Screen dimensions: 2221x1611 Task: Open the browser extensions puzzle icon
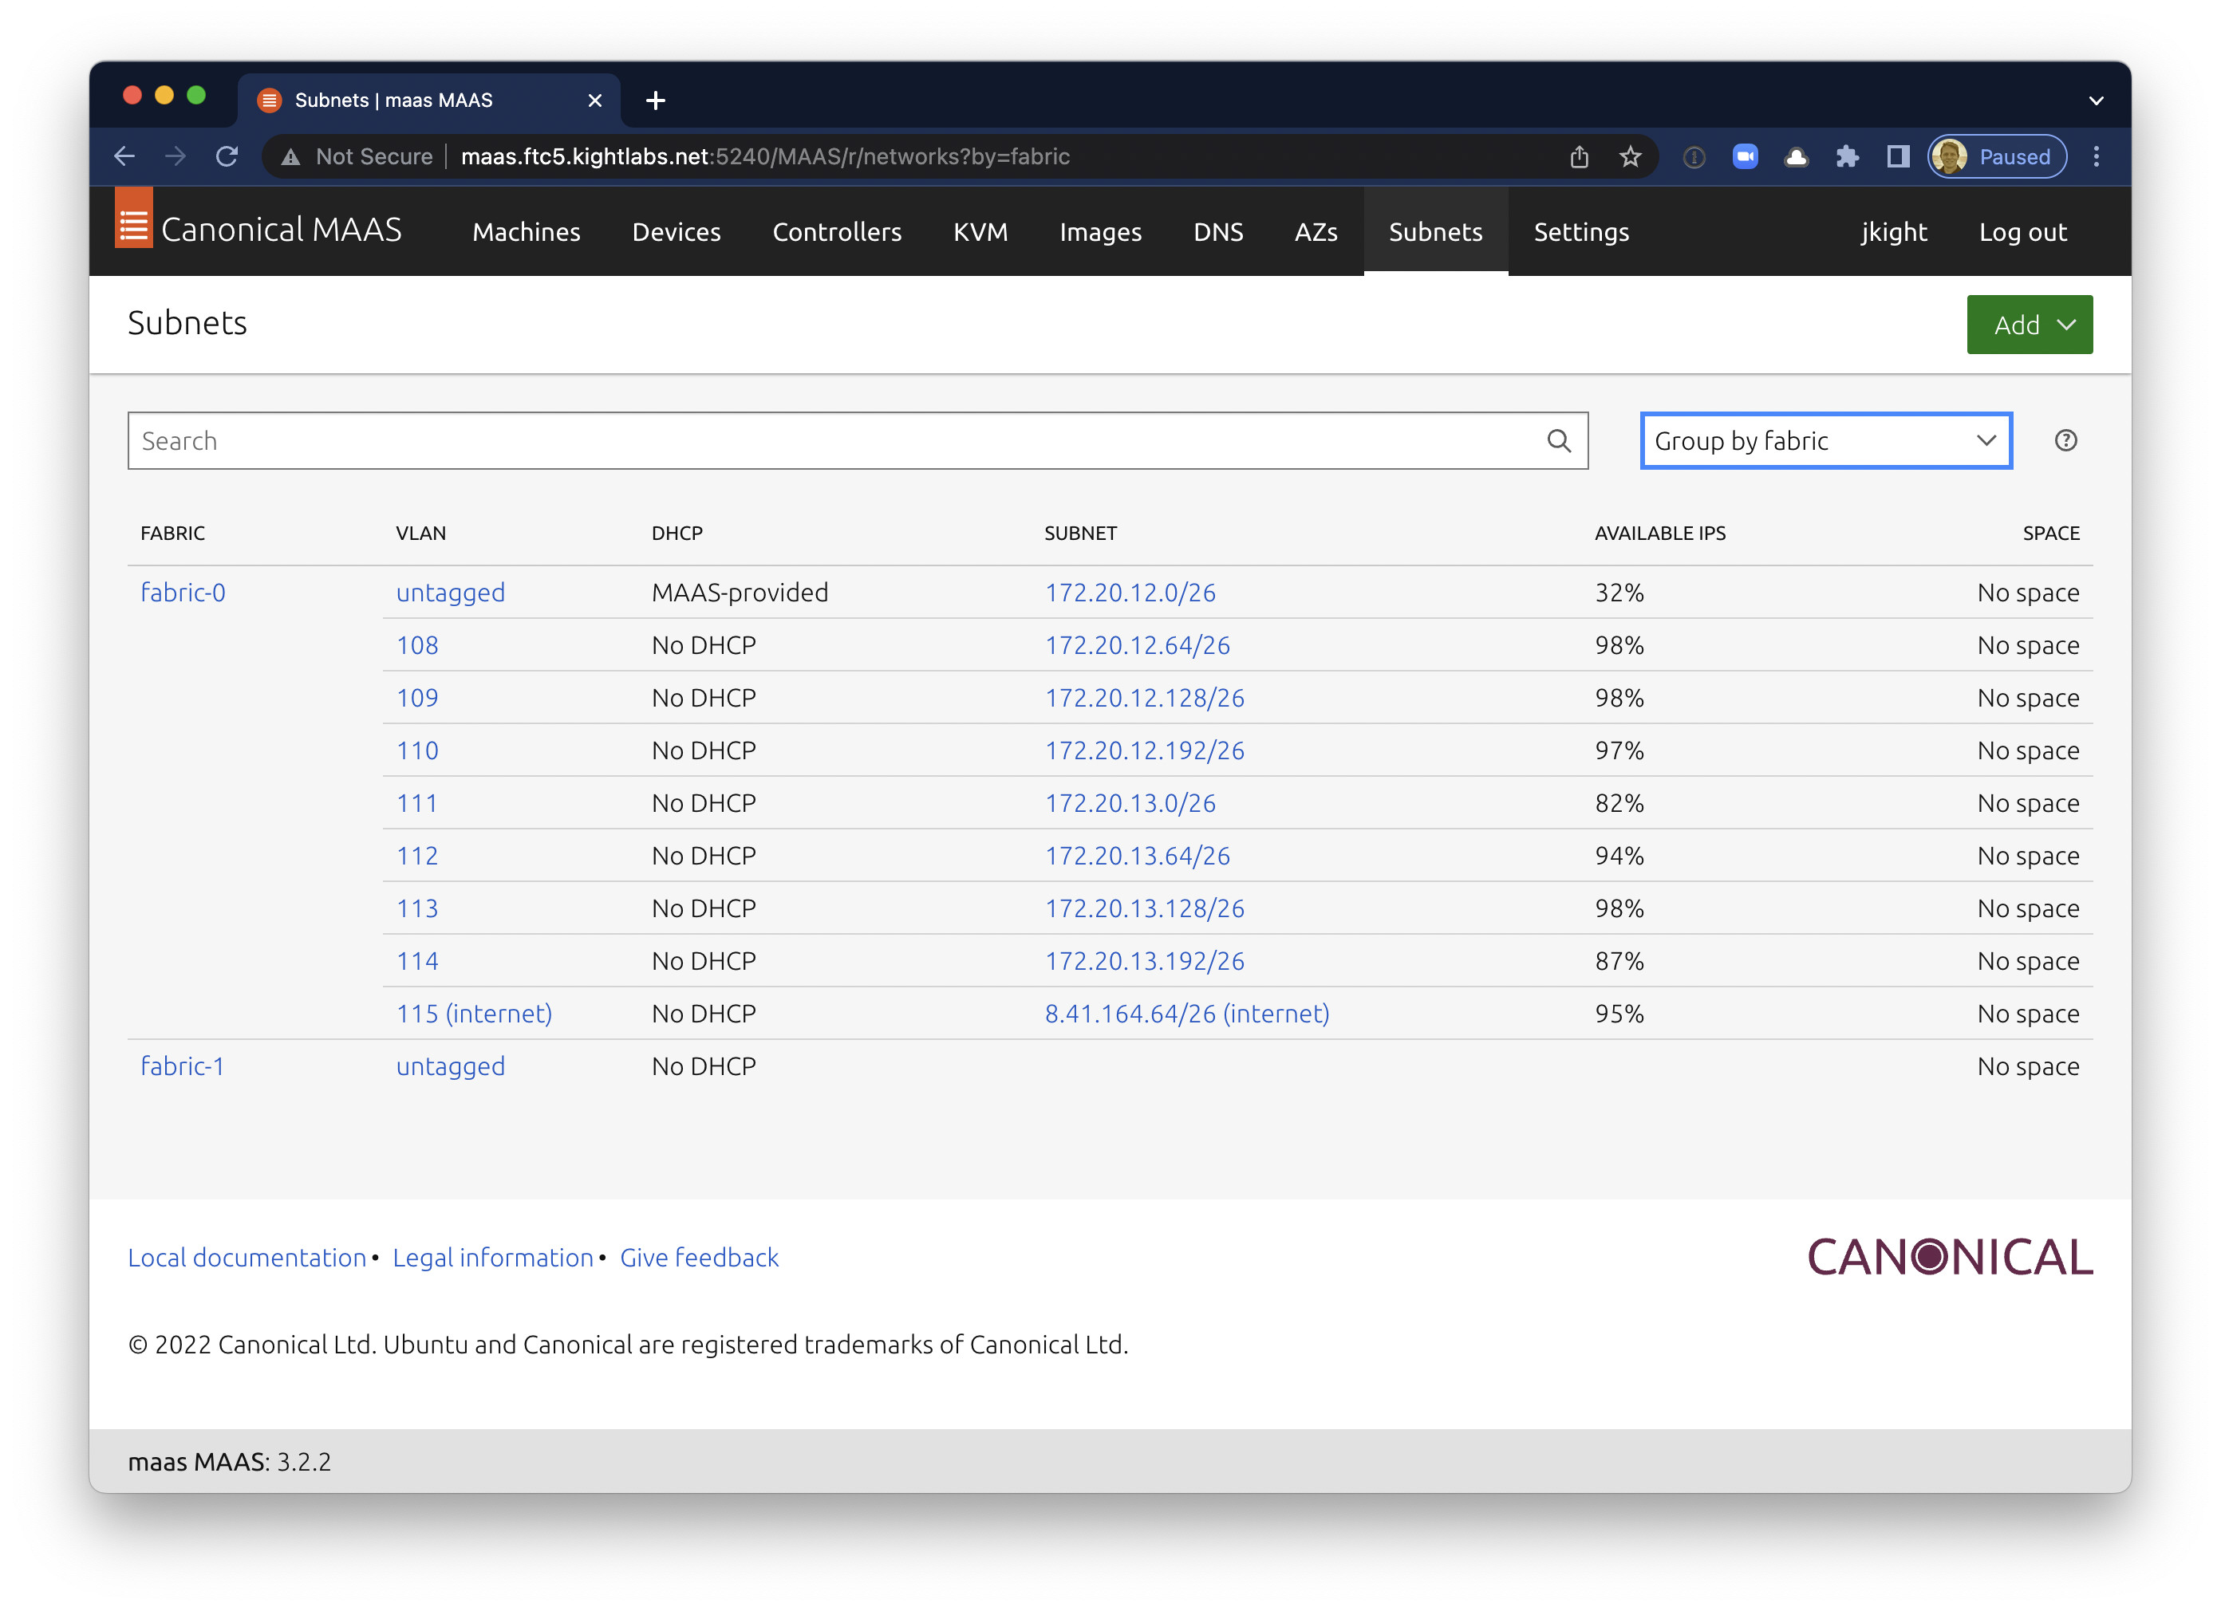(1847, 156)
